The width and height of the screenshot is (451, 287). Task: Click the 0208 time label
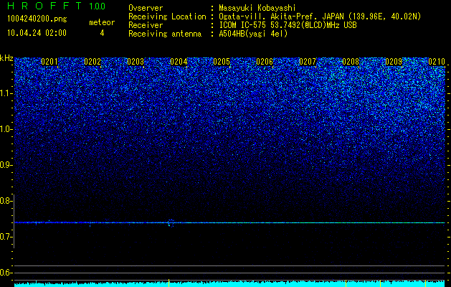click(x=351, y=62)
